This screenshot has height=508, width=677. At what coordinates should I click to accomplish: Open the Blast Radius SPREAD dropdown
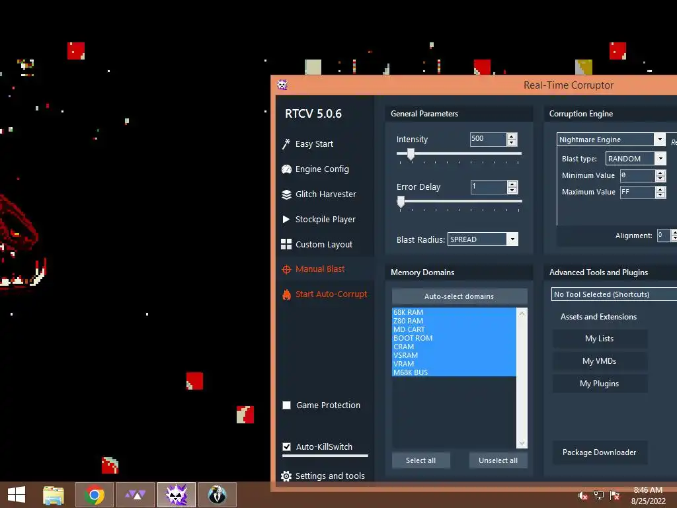[x=512, y=239]
